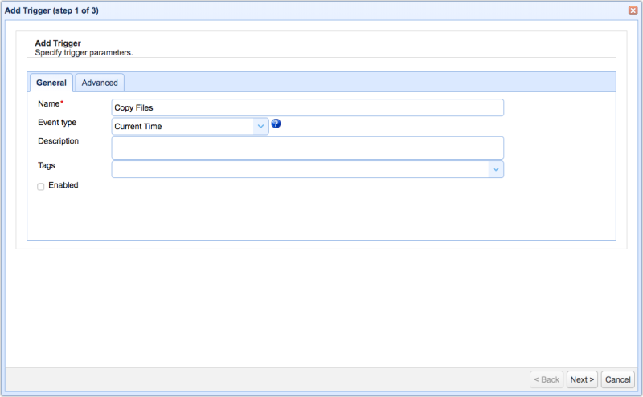Proceed with the Next > button

[582, 379]
